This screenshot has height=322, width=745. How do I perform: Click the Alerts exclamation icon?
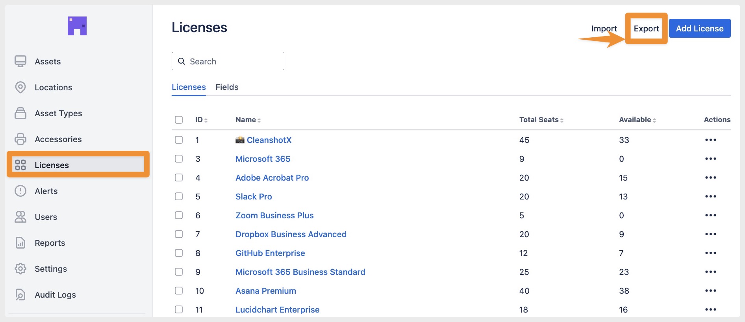click(x=20, y=191)
